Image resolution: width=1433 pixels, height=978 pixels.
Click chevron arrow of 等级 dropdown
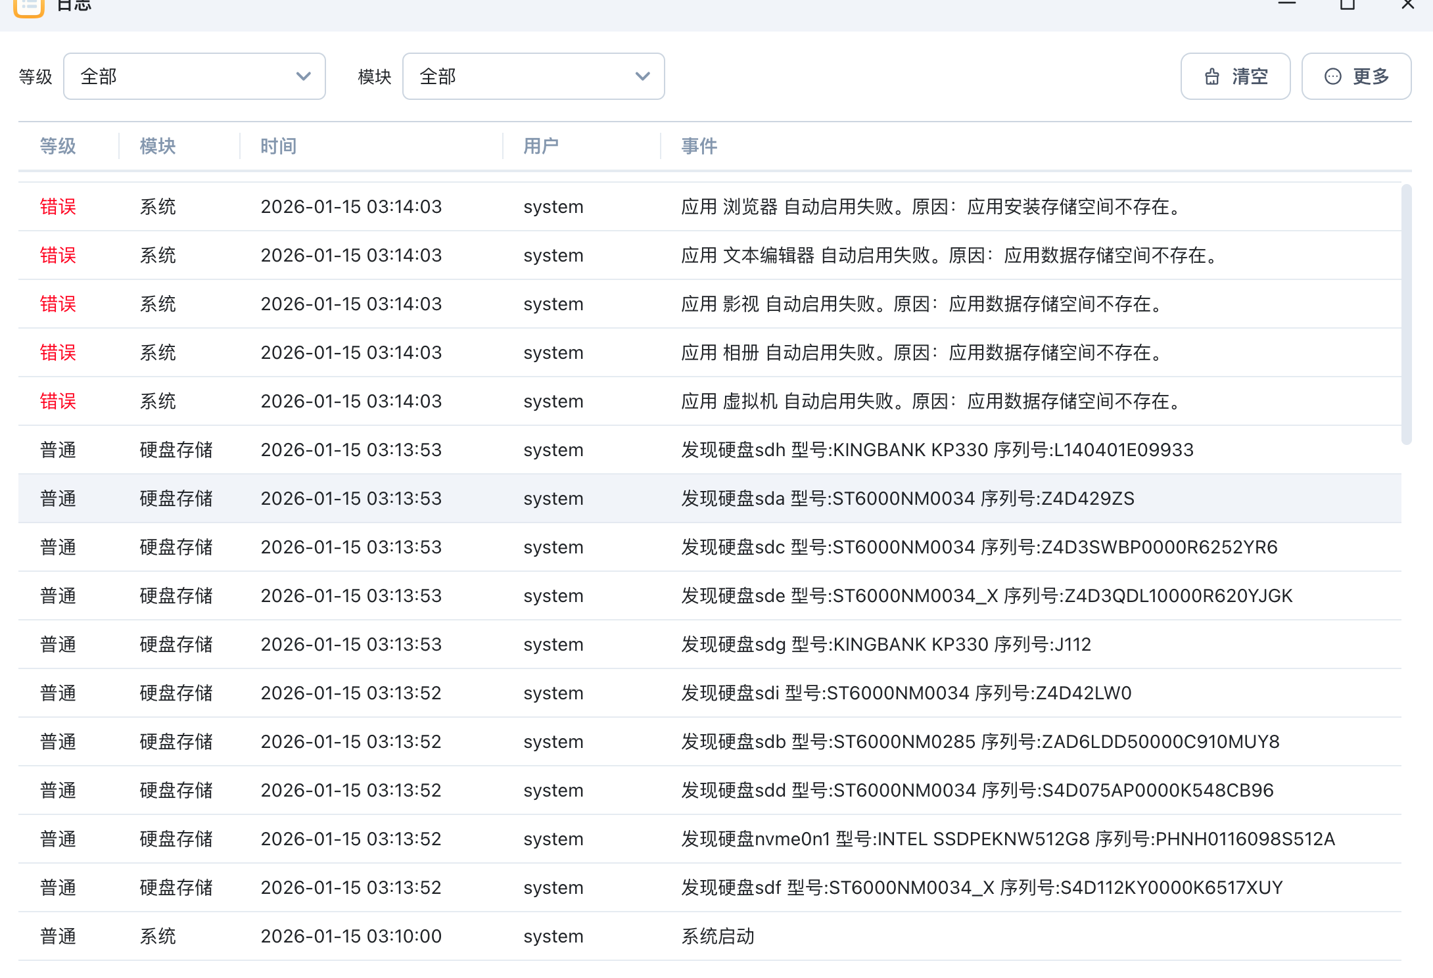pyautogui.click(x=303, y=77)
